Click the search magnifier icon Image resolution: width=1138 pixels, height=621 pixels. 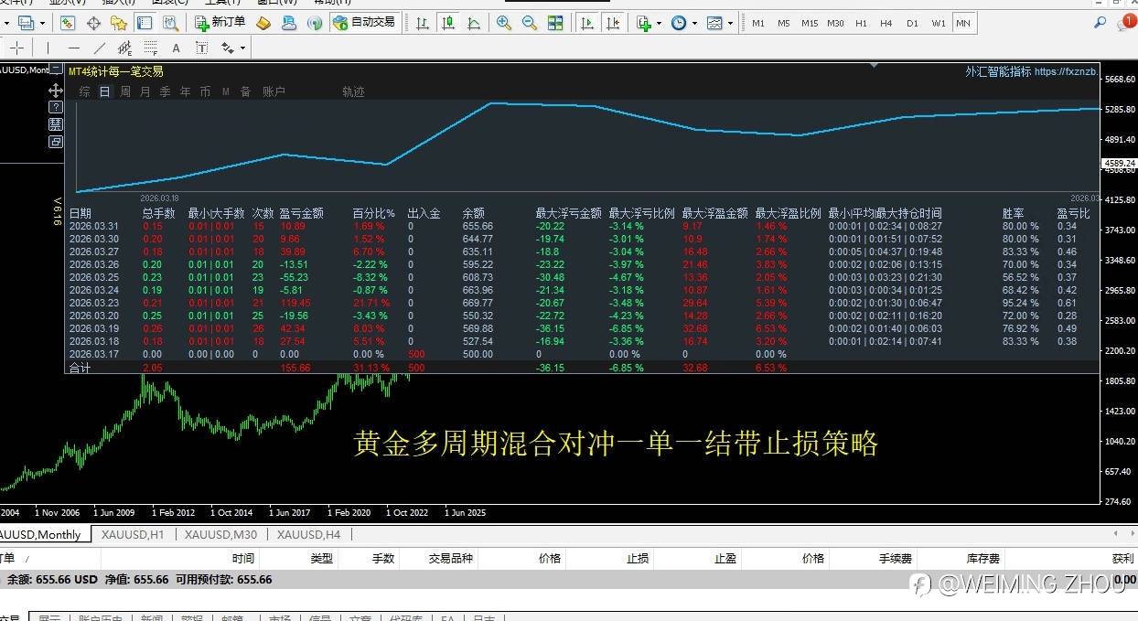pos(1100,22)
